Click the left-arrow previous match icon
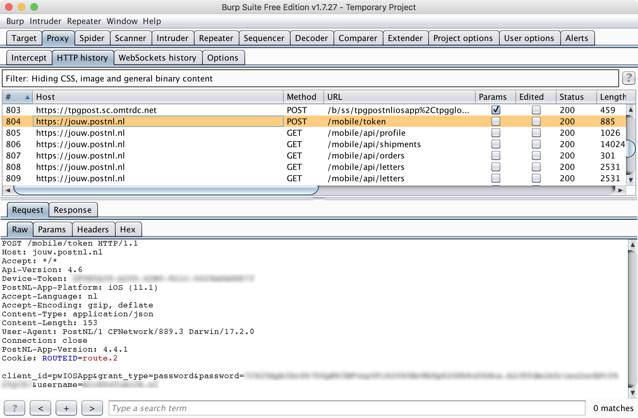The height and width of the screenshot is (418, 638). click(40, 408)
